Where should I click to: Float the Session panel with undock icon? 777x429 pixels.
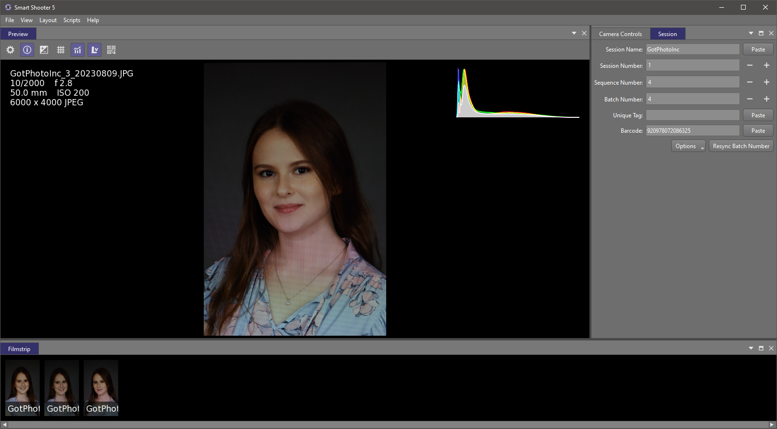click(x=761, y=33)
